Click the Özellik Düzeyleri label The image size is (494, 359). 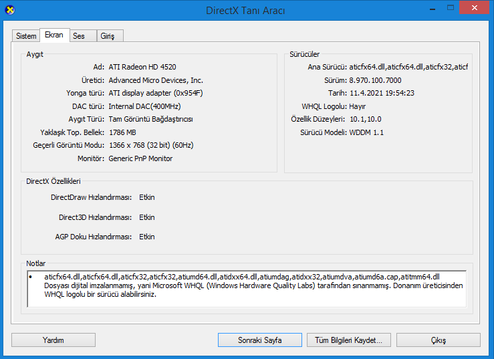(x=318, y=119)
